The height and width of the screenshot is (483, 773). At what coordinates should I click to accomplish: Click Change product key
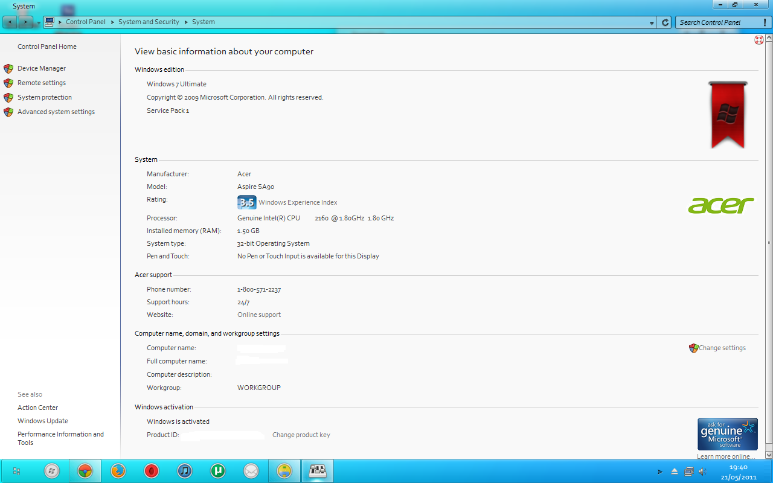click(301, 435)
